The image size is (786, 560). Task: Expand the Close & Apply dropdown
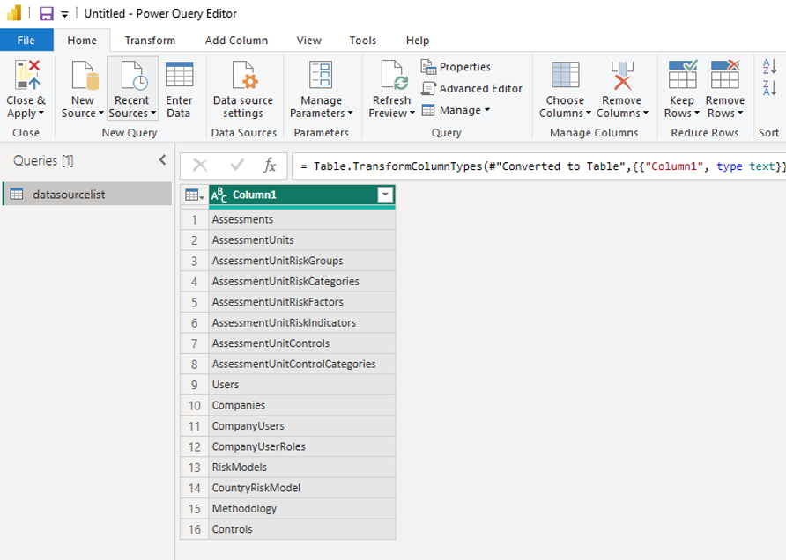coord(41,114)
